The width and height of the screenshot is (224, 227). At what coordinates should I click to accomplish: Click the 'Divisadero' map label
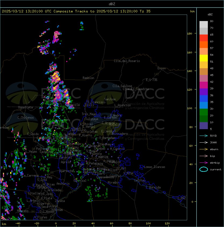(120, 134)
